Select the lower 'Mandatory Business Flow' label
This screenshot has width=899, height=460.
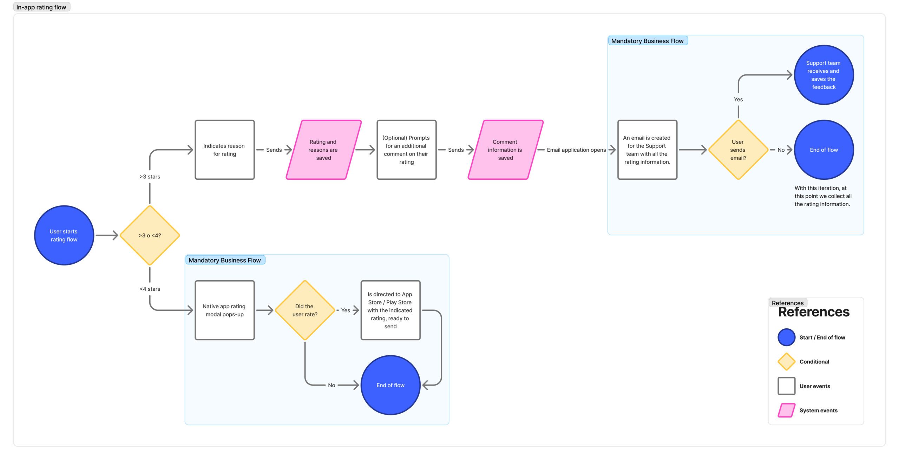coord(225,260)
